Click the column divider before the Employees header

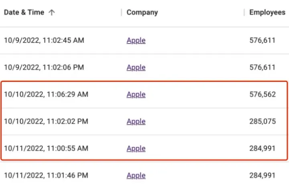244,12
